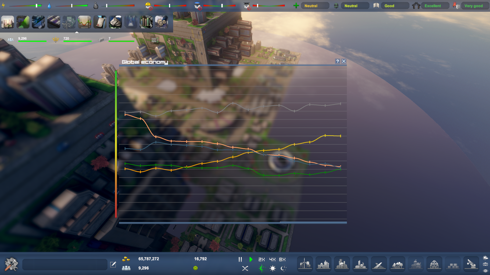Viewport: 490px width, 275px height.
Task: Adjust the electricity balance slider
Action: pyautogui.click(x=26, y=6)
